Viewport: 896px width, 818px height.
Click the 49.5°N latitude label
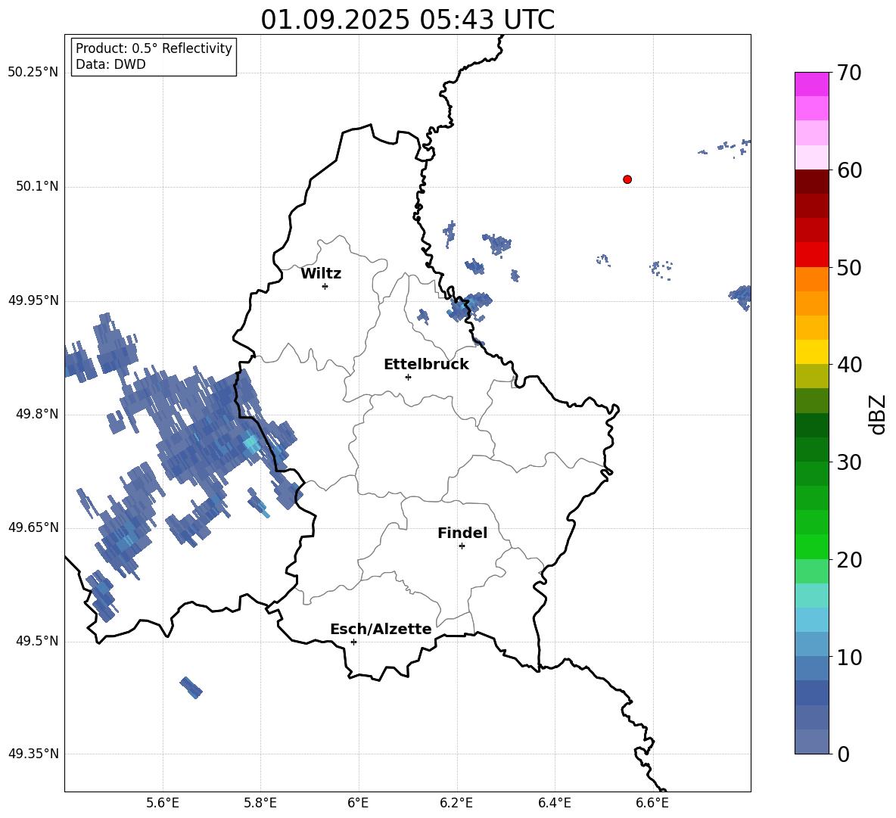pyautogui.click(x=37, y=641)
